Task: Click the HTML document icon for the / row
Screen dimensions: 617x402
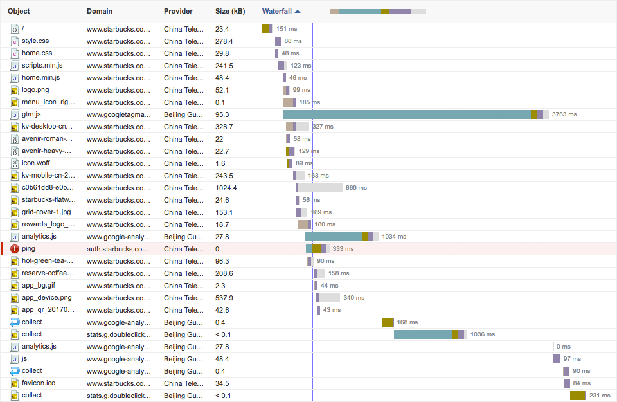Action: tap(15, 29)
